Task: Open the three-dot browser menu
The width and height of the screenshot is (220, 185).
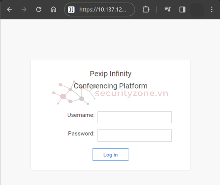Action: tap(212, 10)
